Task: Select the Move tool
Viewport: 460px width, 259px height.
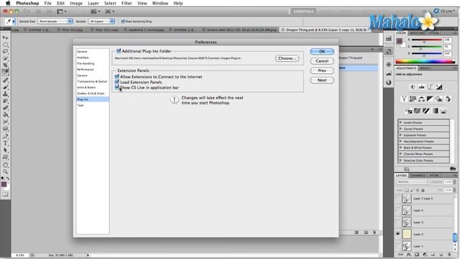Action: click(x=5, y=38)
